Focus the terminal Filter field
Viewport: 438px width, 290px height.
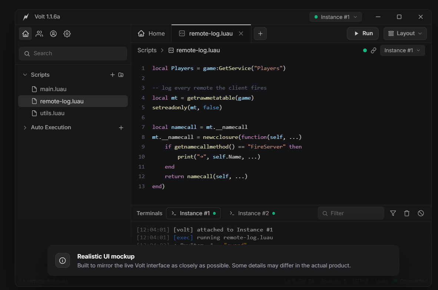coord(351,213)
